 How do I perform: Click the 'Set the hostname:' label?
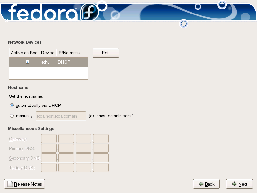[x=26, y=96]
